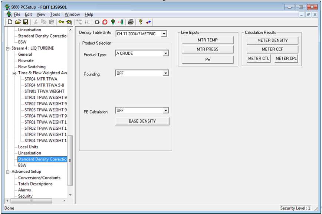Viewport: 322px width, 214px height.
Task: Open the File menu
Action: pos(17,14)
